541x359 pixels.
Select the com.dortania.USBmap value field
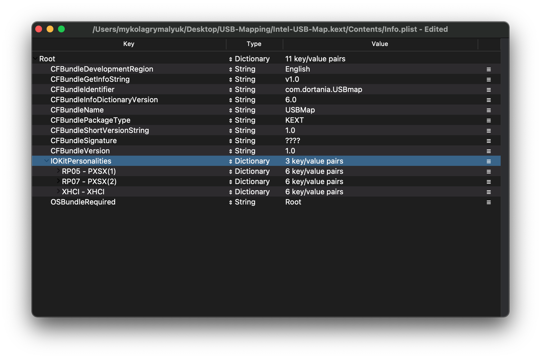[x=324, y=90]
